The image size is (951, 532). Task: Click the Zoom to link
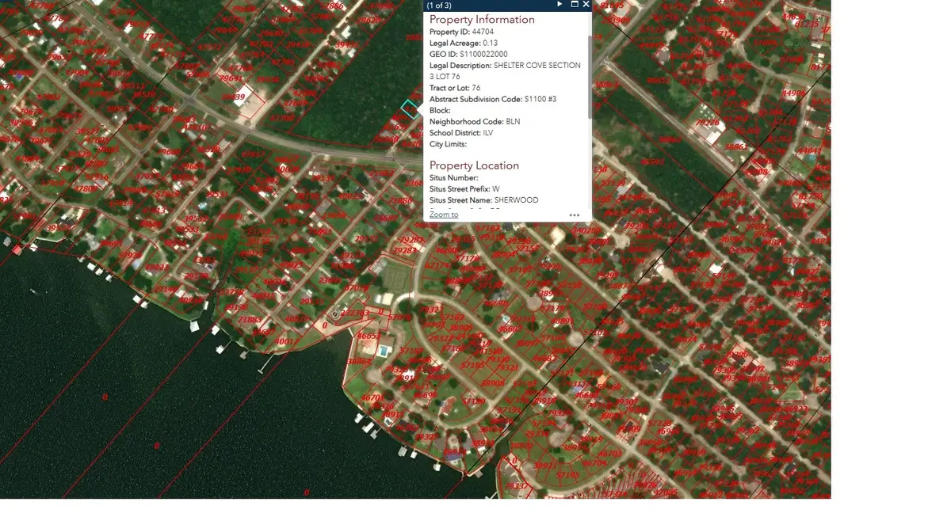coord(444,215)
